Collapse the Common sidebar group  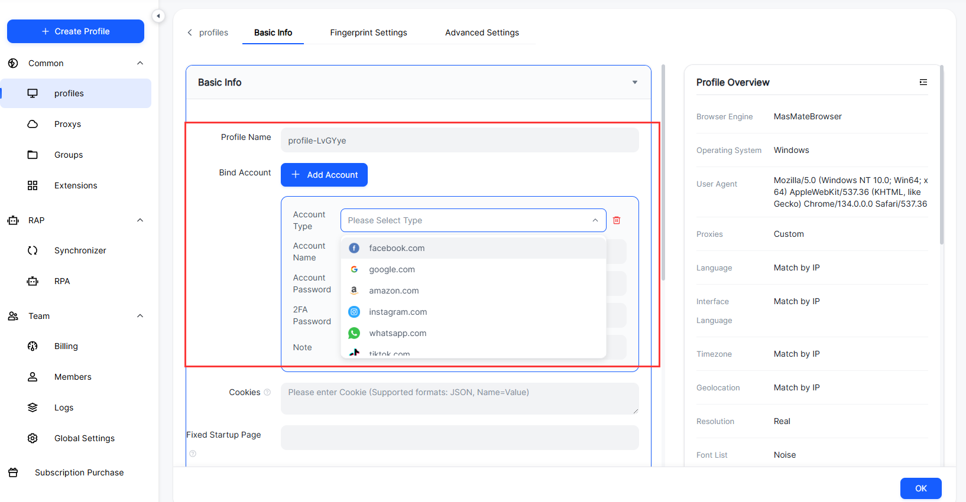(140, 63)
